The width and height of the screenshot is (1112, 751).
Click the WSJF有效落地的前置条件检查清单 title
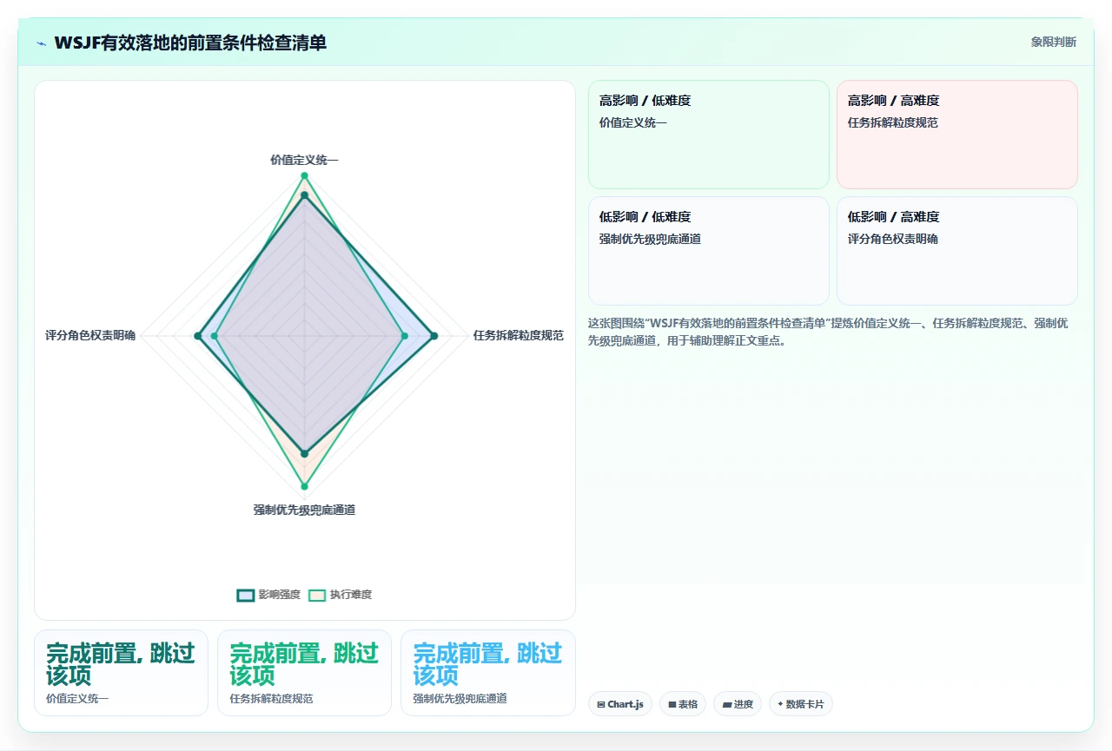click(x=190, y=43)
